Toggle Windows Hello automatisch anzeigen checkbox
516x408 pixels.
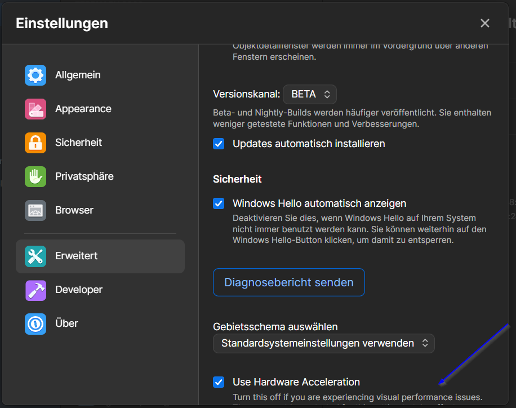pos(219,203)
